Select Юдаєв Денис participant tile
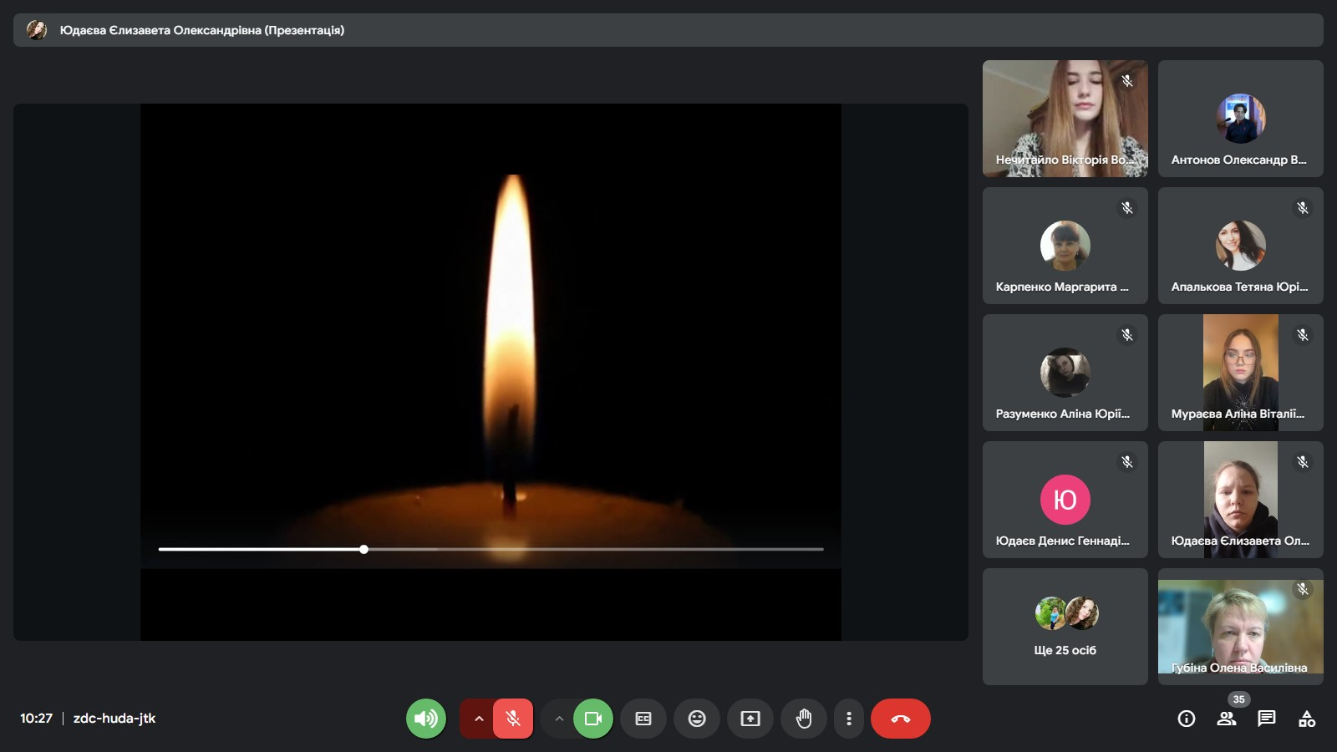Viewport: 1337px width, 752px height. click(x=1065, y=500)
